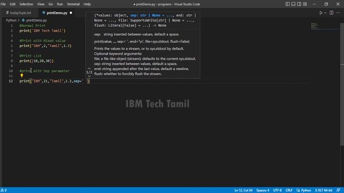
Task: Click printDemo.py in the breadcrumb
Action: (37, 20)
